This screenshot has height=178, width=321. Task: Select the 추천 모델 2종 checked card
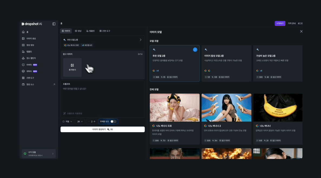[x=175, y=63]
